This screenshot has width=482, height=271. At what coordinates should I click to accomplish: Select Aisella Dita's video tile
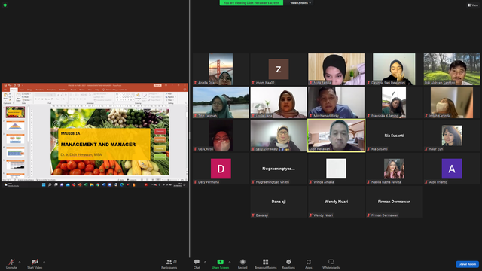[221, 69]
